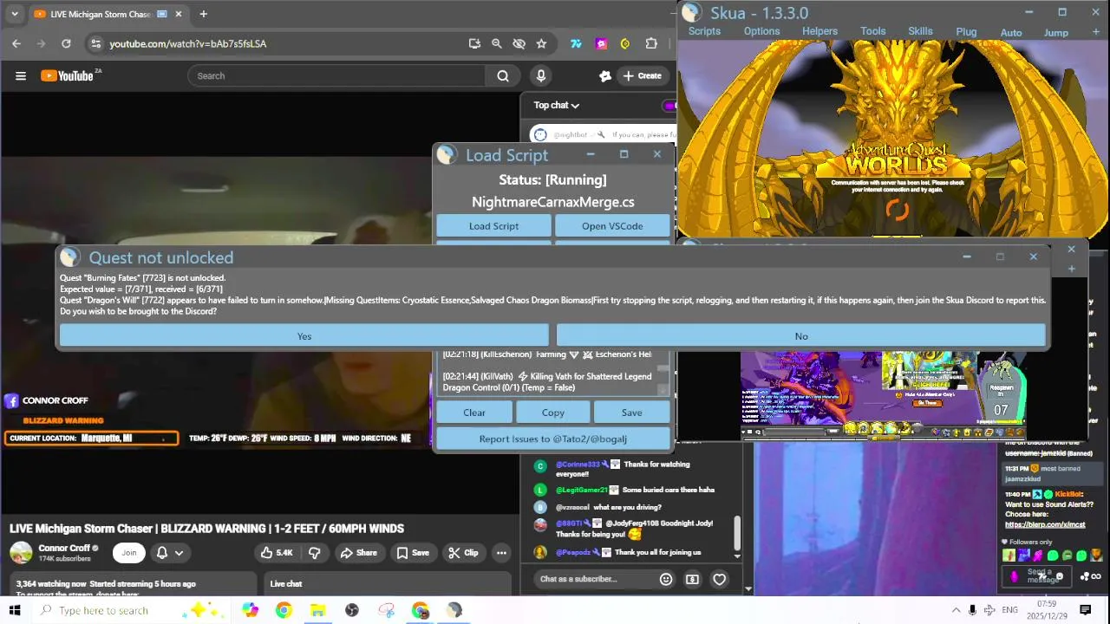Click the YouTube live chat scrollbar
The width and height of the screenshot is (1110, 624).
pos(736,533)
